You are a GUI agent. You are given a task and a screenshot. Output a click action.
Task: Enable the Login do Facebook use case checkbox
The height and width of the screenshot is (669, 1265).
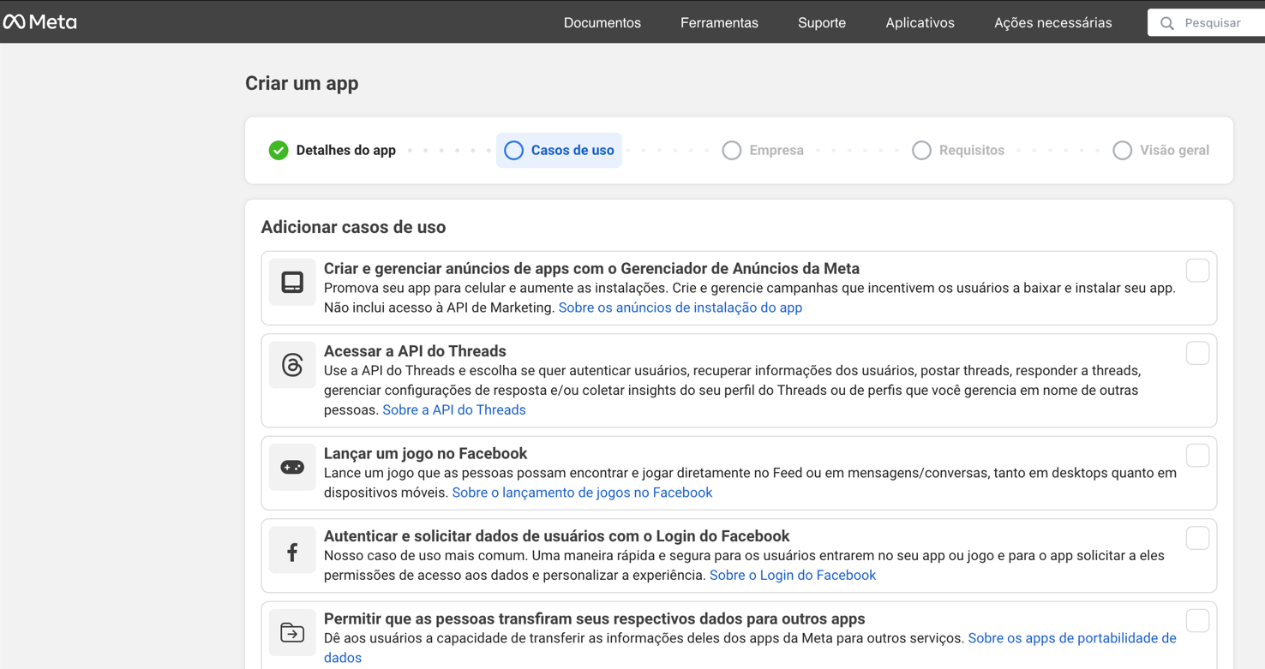click(1197, 538)
